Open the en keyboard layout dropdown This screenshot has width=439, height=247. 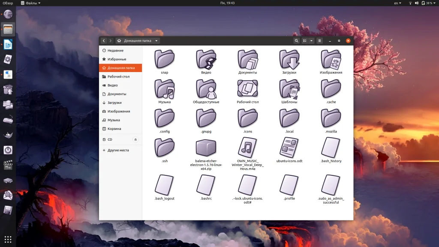[x=397, y=3]
